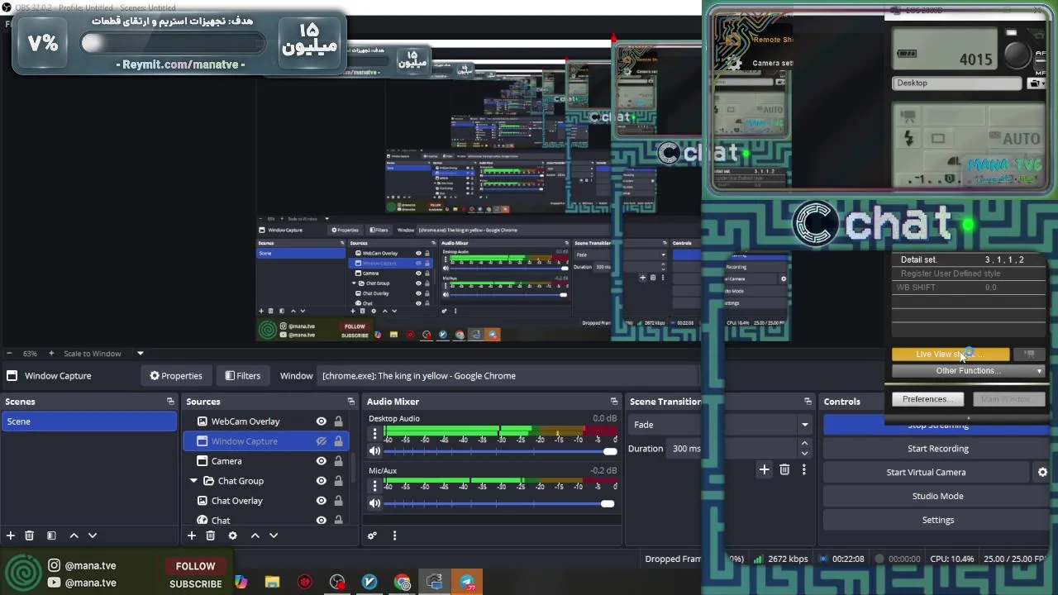Screen dimensions: 1058x595
Task: Hide the Chat Overlay source
Action: (x=321, y=501)
